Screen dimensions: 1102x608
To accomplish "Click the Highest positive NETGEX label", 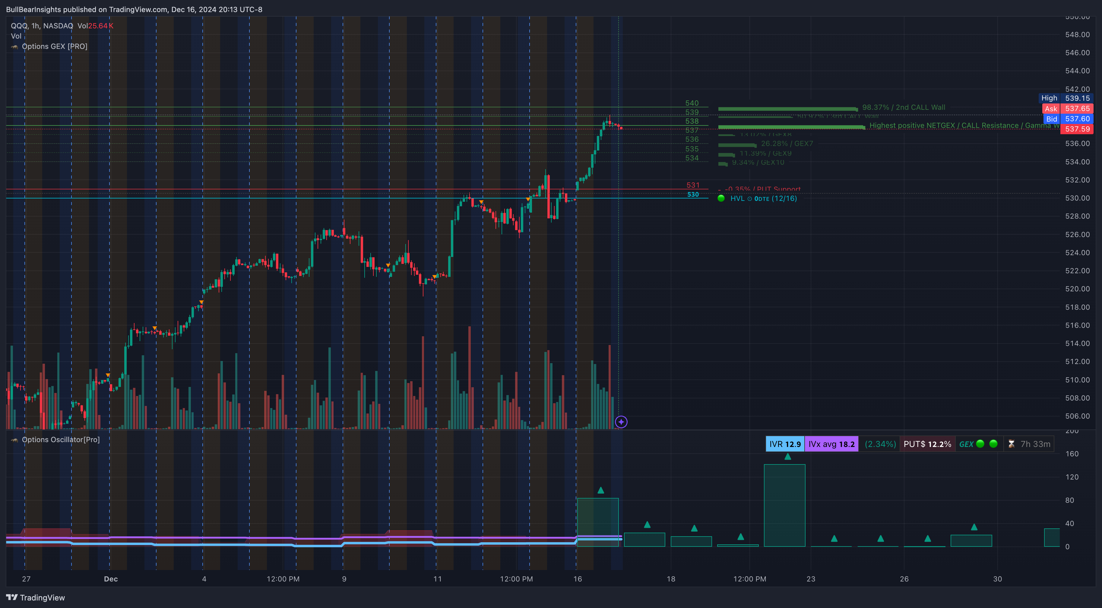I will [x=964, y=125].
